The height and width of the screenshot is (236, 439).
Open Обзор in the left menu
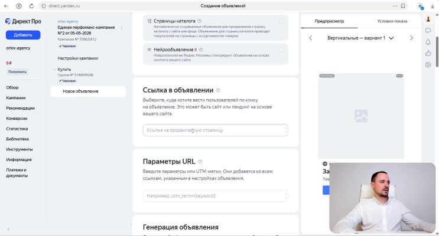(12, 87)
